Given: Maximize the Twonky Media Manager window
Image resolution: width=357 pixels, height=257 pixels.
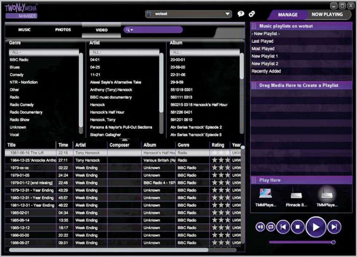Looking at the screenshot, I should 342,5.
